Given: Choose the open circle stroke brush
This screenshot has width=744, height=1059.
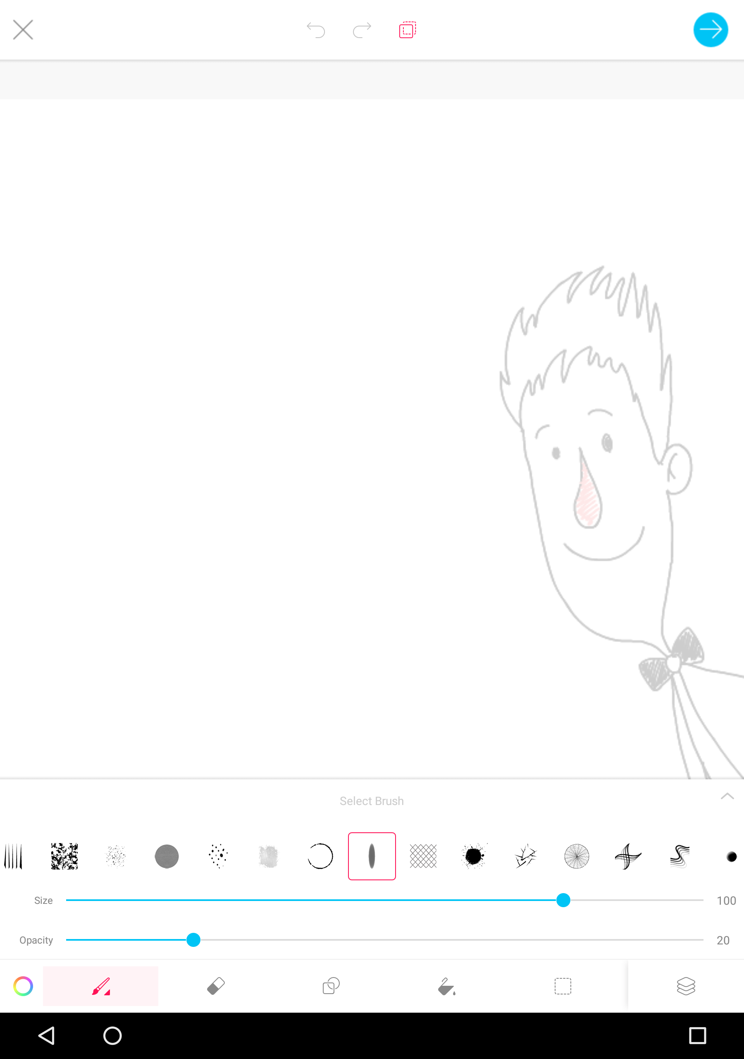Looking at the screenshot, I should click(x=320, y=856).
